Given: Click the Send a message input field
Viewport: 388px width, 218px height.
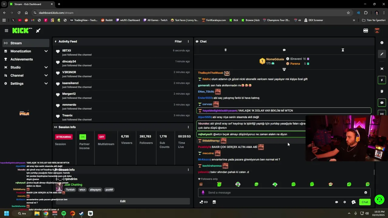Looking at the screenshot, I should (284, 193).
